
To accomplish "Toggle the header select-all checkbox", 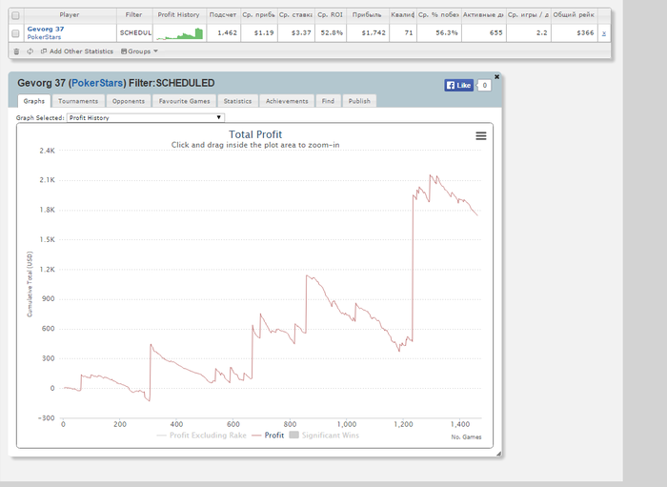I will click(16, 15).
